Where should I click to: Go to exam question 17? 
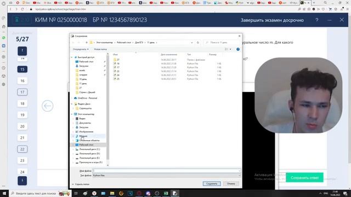[x=22, y=92]
